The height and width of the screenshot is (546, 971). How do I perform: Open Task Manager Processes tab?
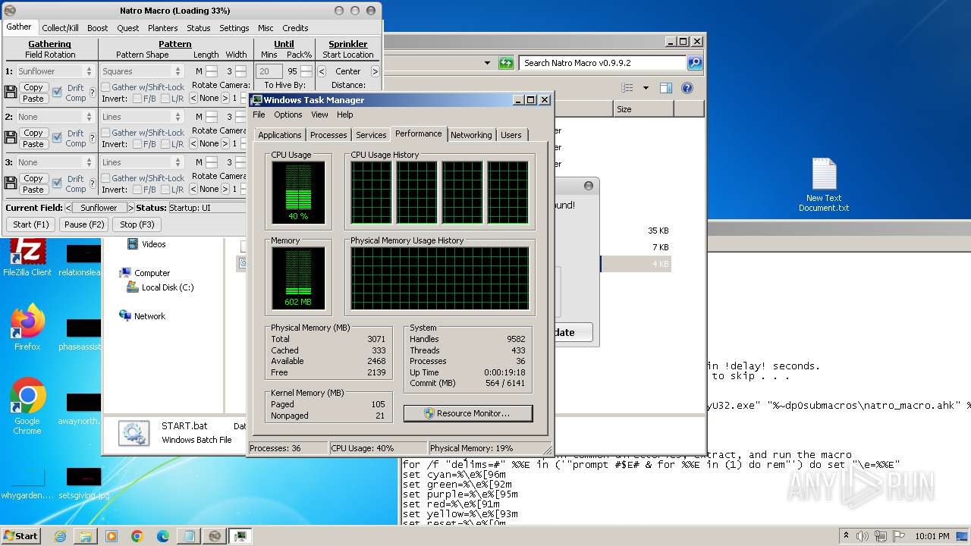click(x=328, y=135)
